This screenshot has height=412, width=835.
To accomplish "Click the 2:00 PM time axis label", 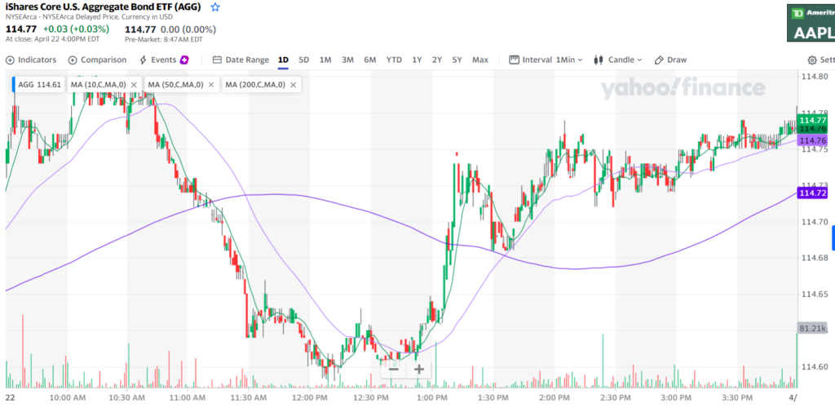I will [554, 397].
